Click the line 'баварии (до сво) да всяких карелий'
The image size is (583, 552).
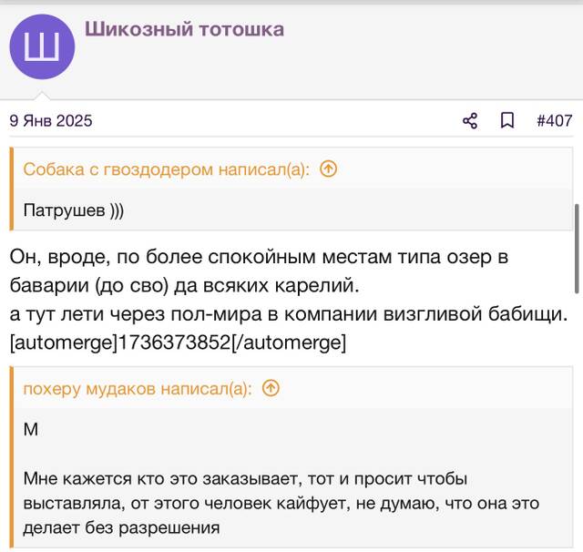click(x=184, y=285)
